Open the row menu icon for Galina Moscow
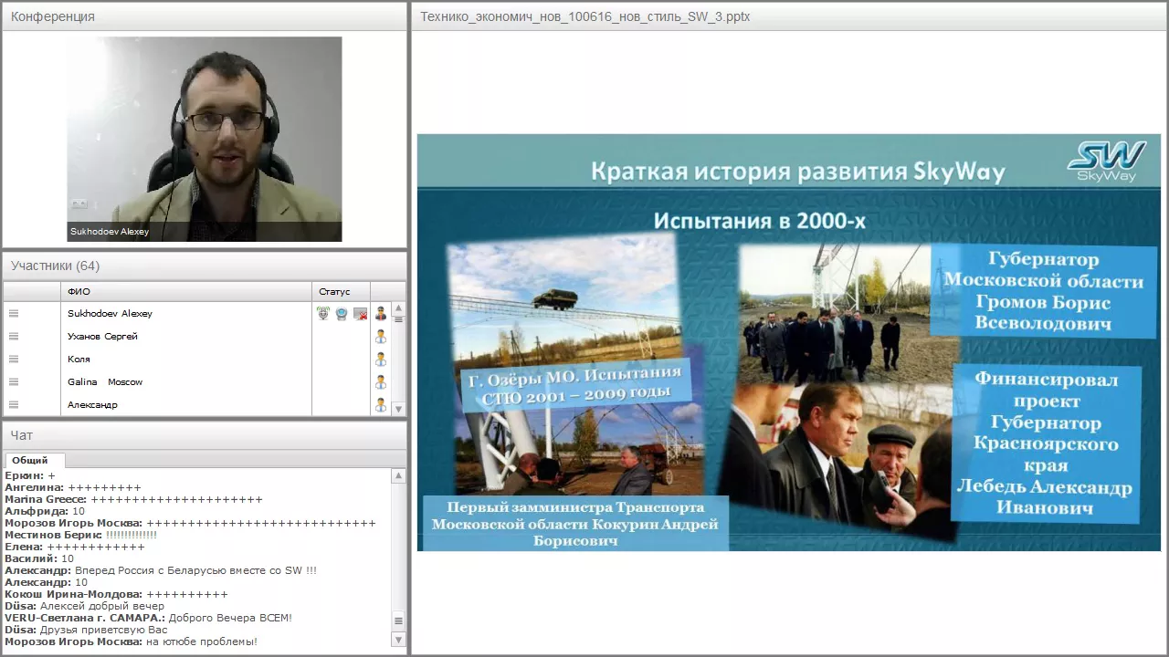Screen dimensions: 1169x657 coord(14,382)
